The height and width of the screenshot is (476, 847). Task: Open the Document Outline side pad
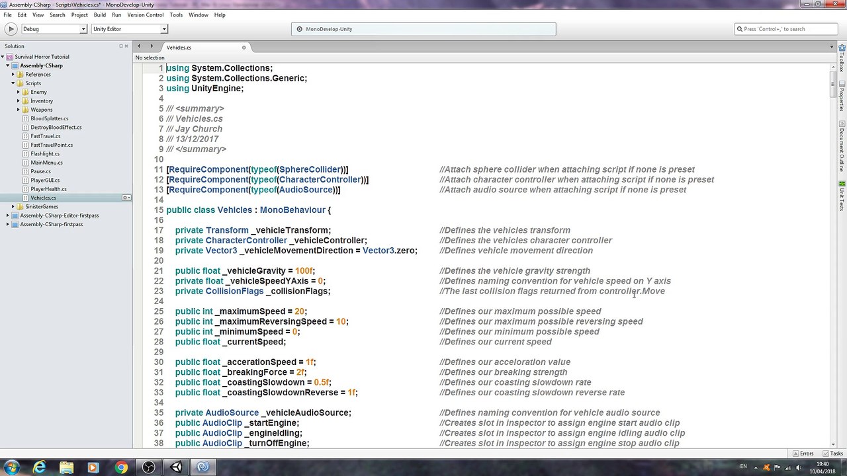tap(842, 147)
